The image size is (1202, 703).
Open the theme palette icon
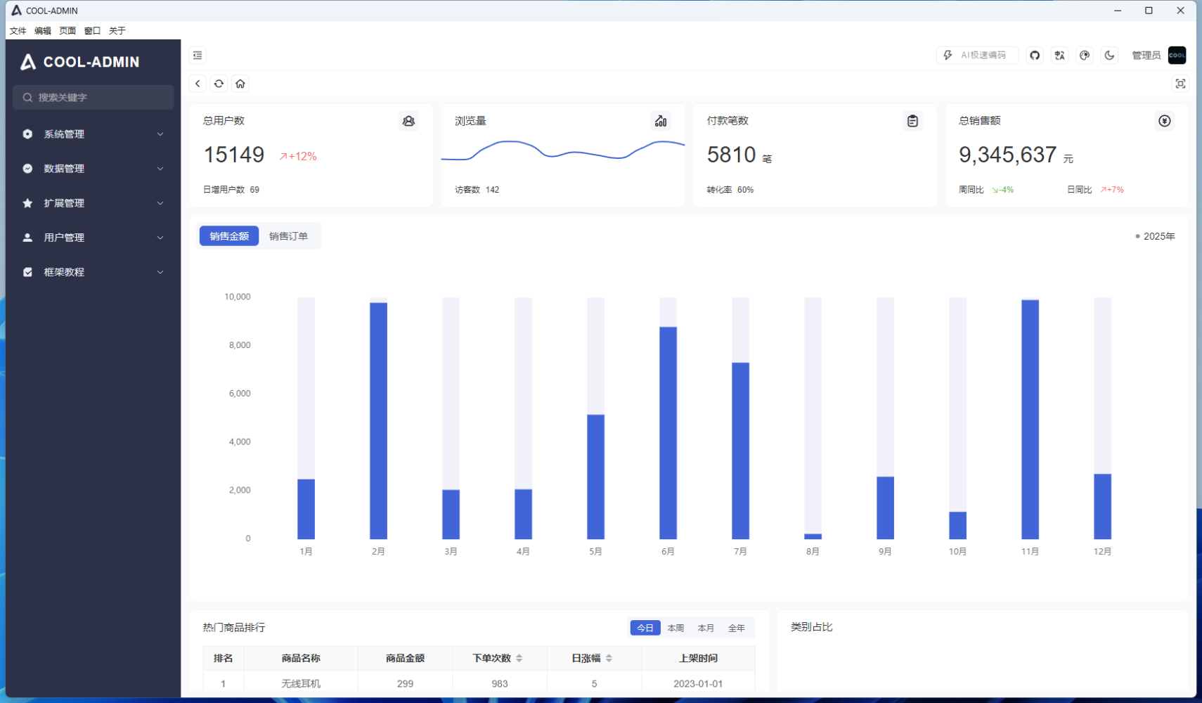[1085, 55]
